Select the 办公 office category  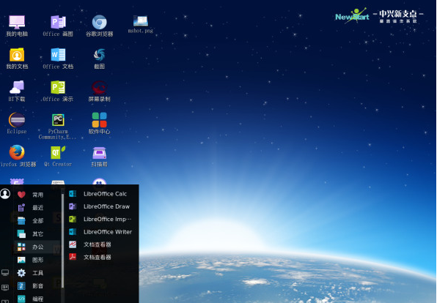point(37,247)
